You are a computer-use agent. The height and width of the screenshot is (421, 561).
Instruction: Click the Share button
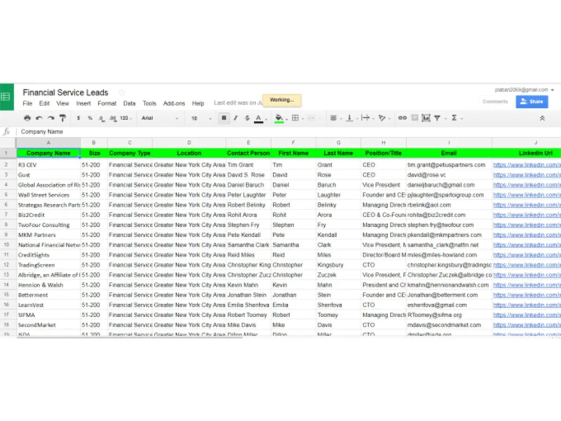(532, 102)
